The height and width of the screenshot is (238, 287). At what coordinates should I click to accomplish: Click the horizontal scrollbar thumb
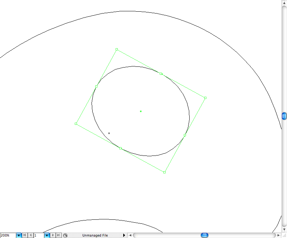[205, 235]
